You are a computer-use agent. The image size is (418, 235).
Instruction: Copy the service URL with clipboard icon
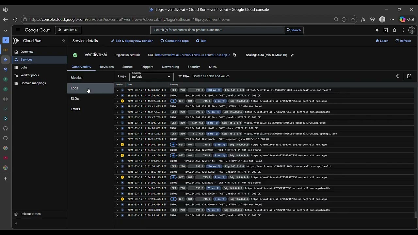pos(234,55)
